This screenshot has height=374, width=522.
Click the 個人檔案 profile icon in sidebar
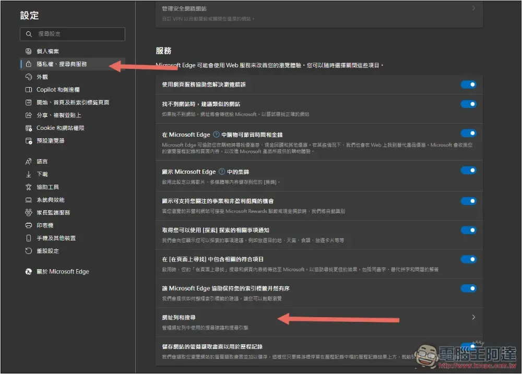coord(29,51)
